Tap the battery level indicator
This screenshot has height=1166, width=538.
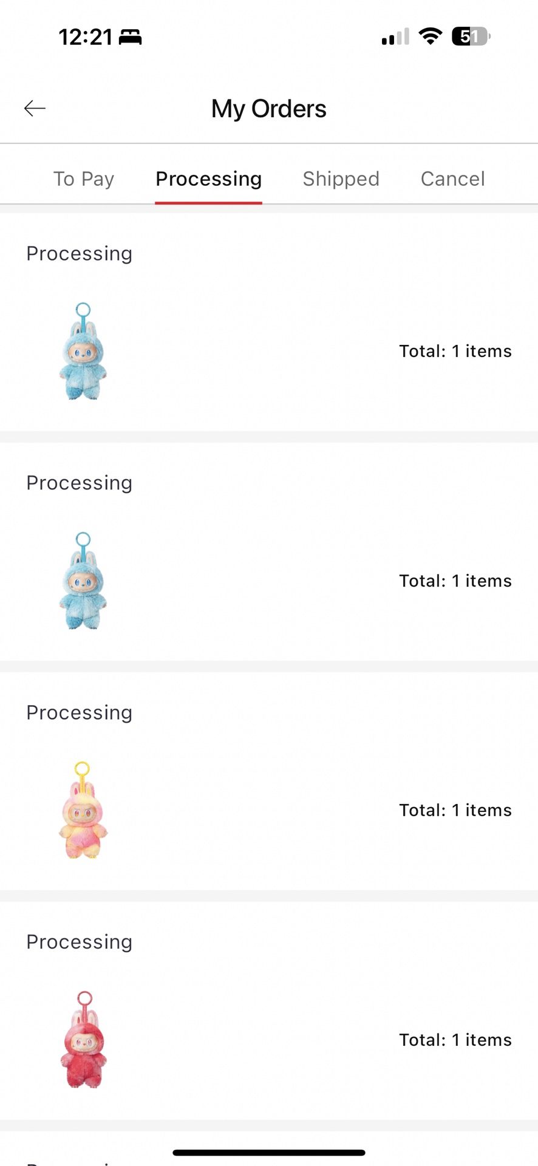[471, 36]
